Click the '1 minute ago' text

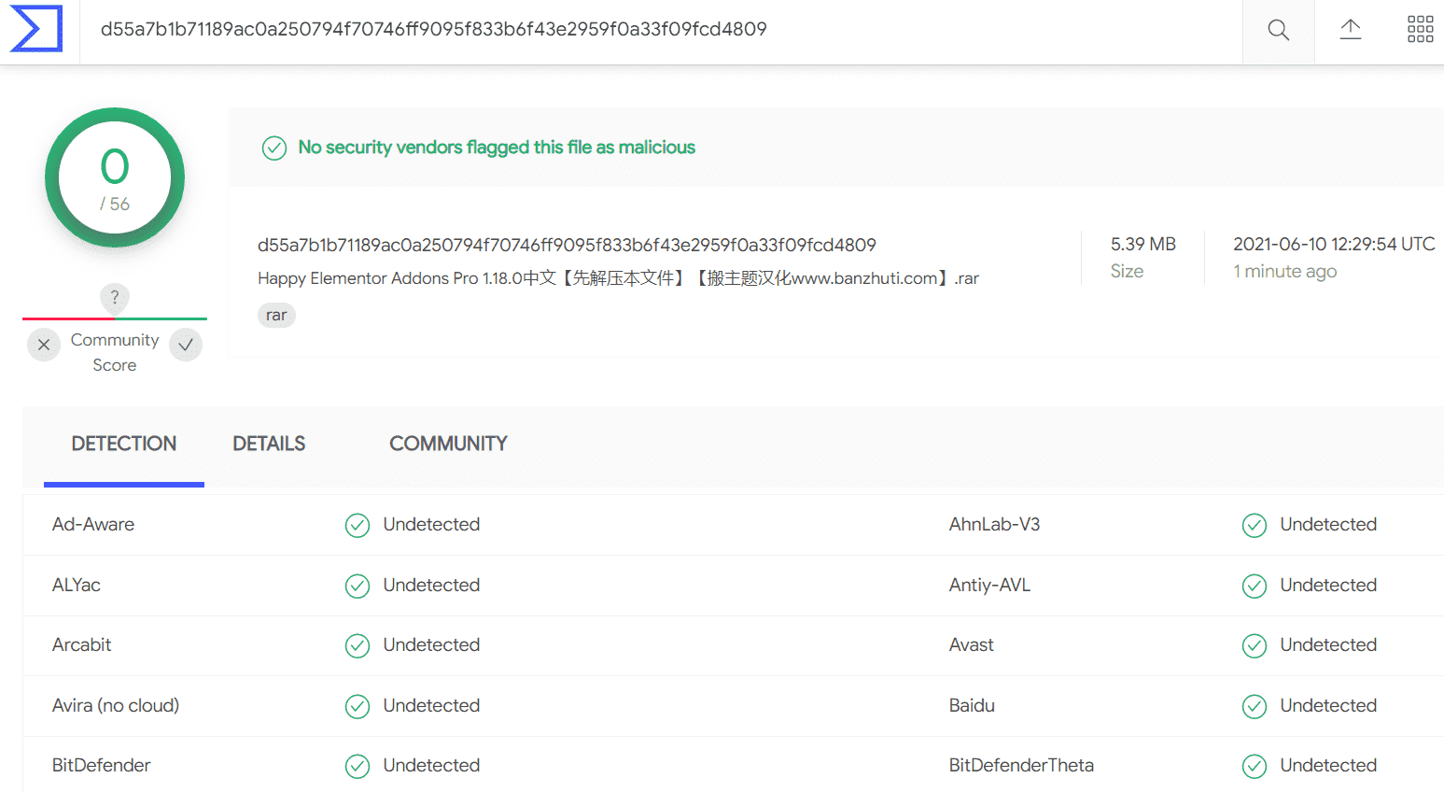(x=1285, y=272)
